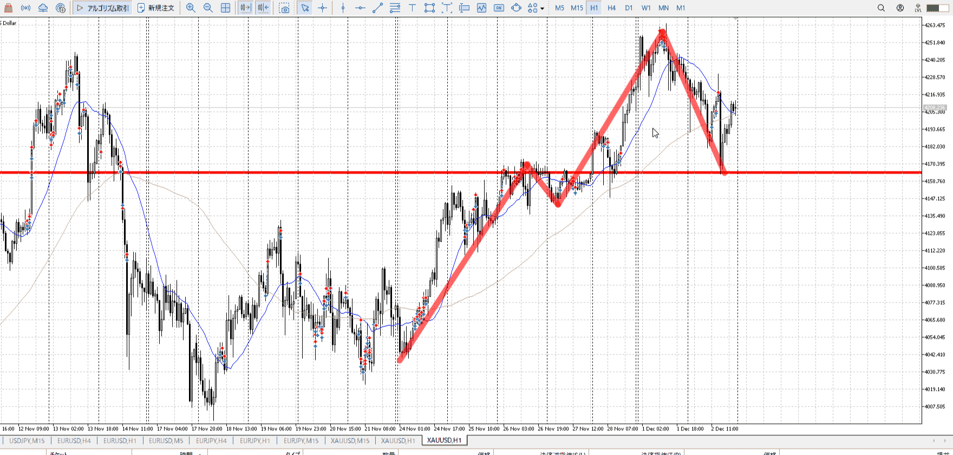
Task: Take a chart screenshot with camera icon
Action: click(x=284, y=8)
